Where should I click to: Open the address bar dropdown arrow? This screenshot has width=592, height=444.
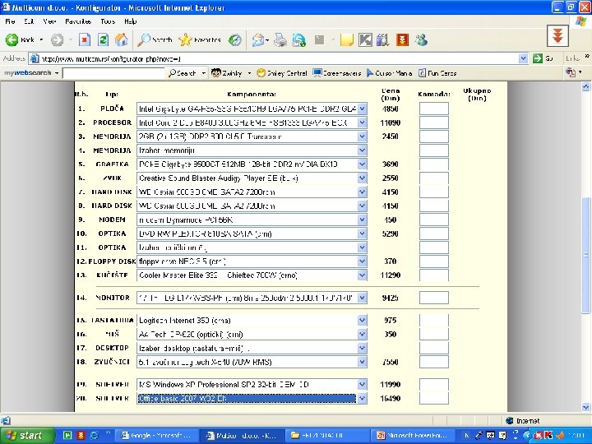click(x=523, y=58)
